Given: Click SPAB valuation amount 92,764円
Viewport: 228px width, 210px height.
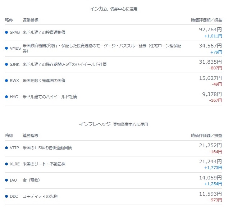Looking at the screenshot, I should point(210,29).
